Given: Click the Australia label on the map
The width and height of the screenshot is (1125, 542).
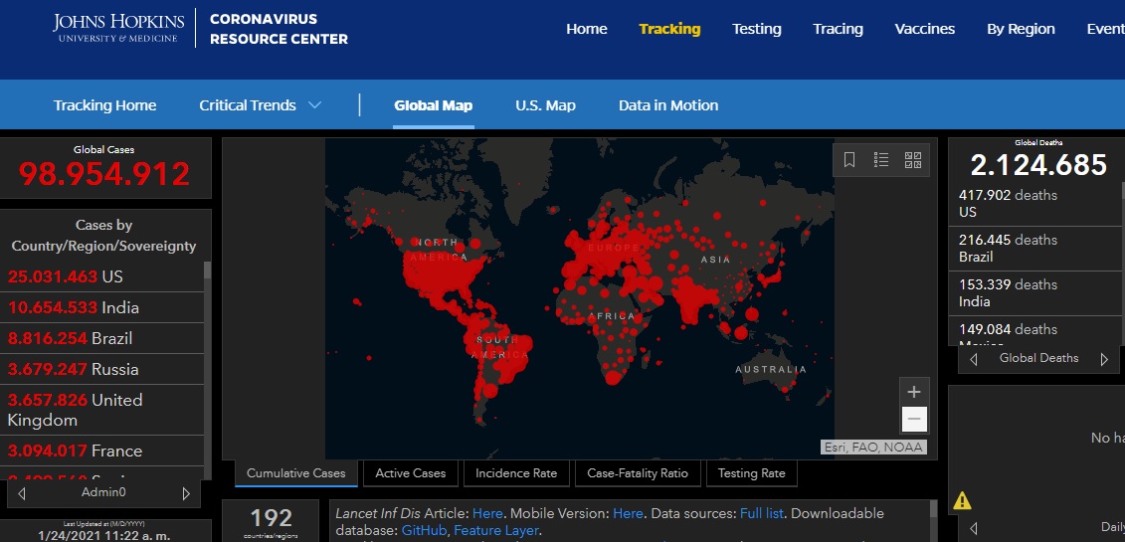Looking at the screenshot, I should pyautogui.click(x=771, y=369).
